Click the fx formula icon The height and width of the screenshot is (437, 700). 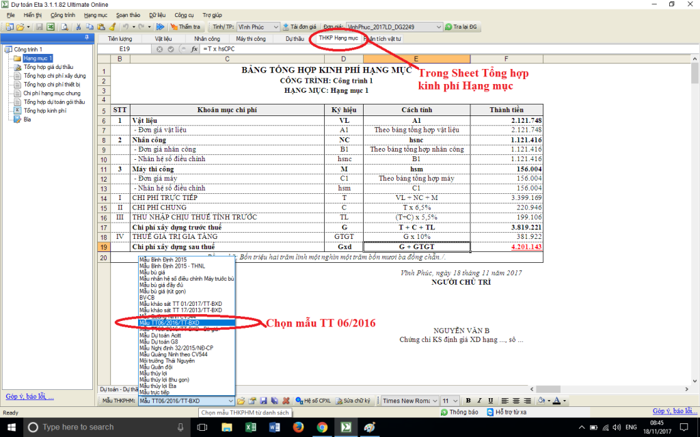(x=194, y=49)
